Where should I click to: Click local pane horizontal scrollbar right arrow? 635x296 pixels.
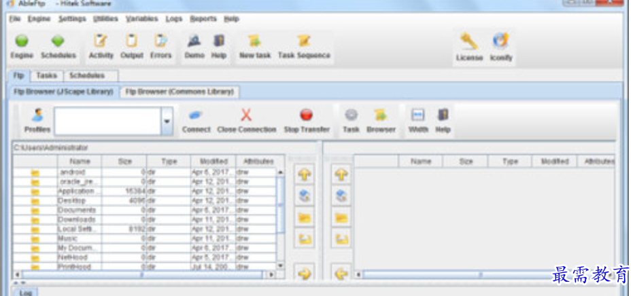coord(271,275)
